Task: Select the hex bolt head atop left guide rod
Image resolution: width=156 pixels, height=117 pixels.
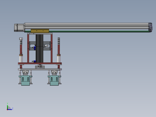Action: tap(21, 39)
